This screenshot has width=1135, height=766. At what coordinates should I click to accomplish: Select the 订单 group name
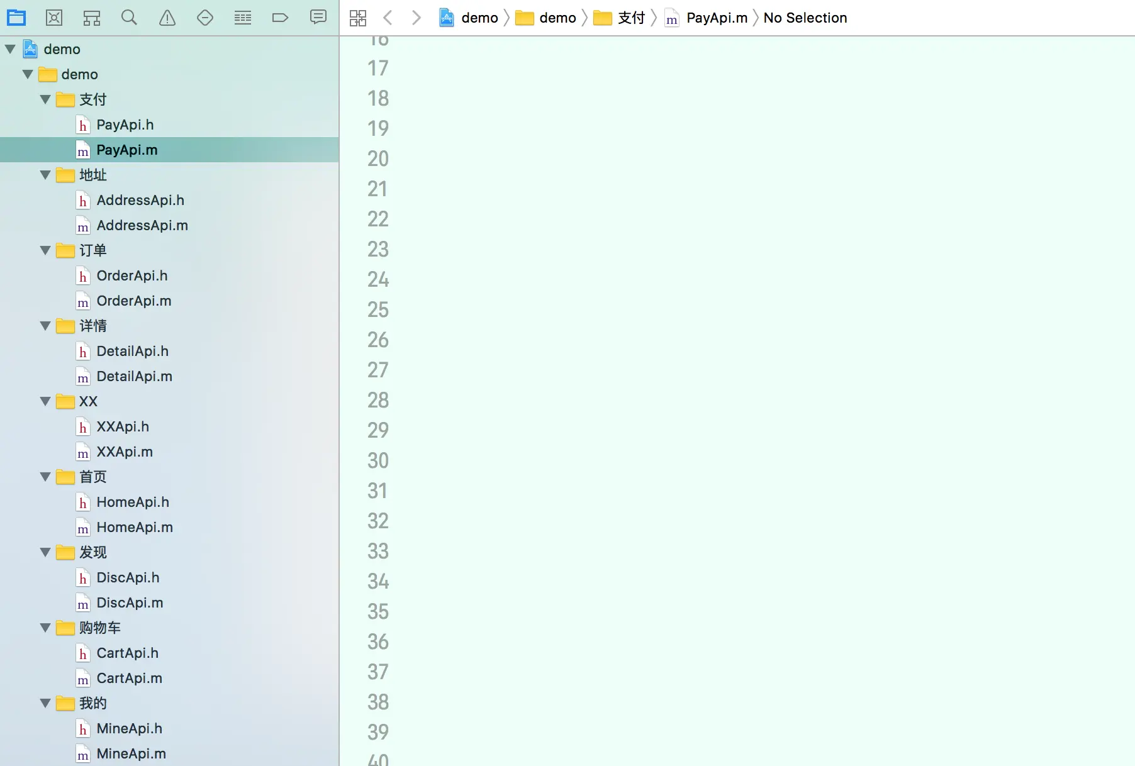(93, 250)
